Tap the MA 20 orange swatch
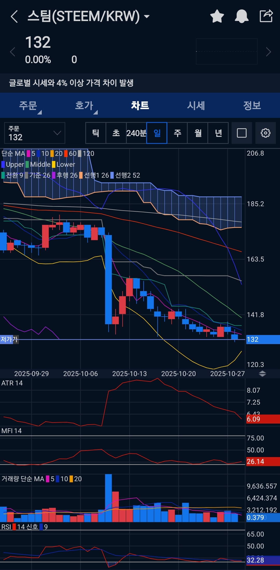This screenshot has width=280, height=570. click(52, 153)
